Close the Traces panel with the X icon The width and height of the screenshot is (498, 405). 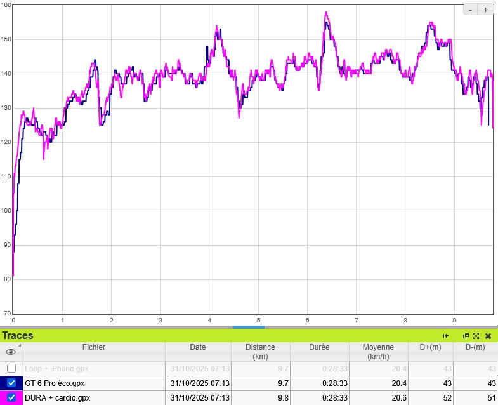pos(488,336)
